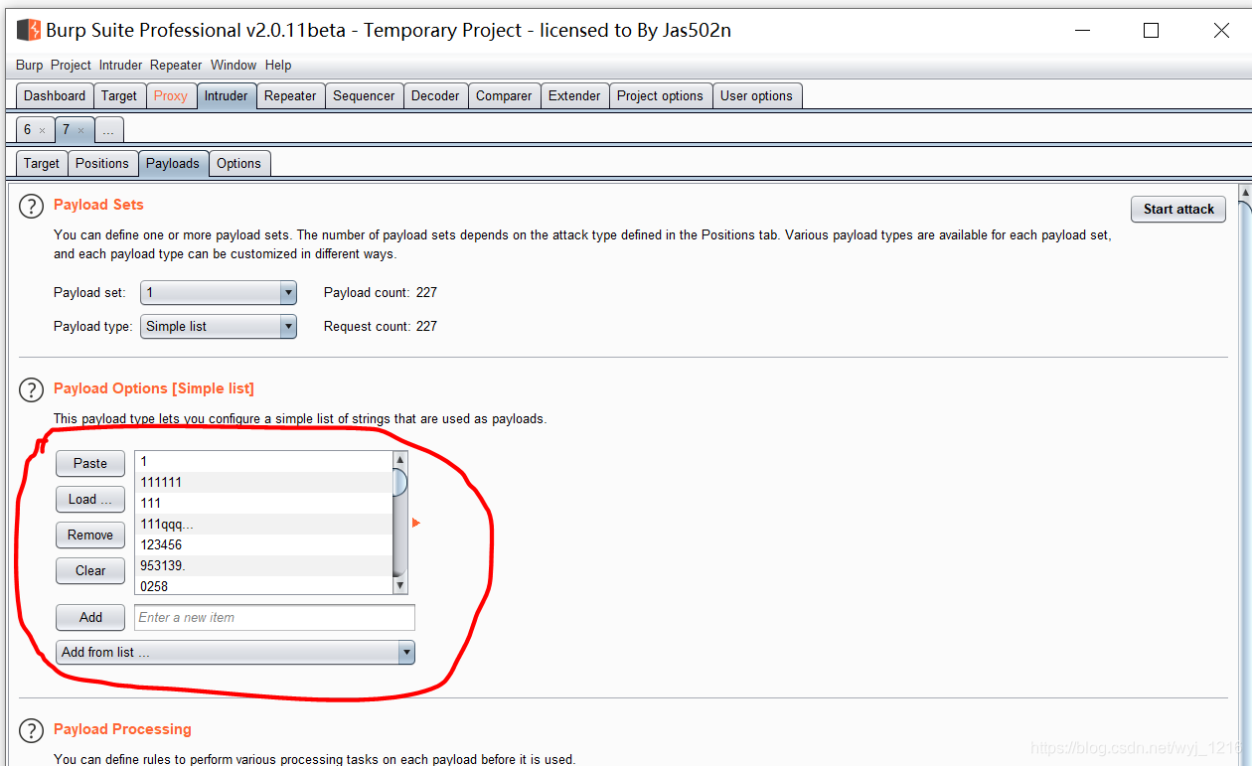
Task: Close Intruder attack tab 7
Action: (80, 130)
